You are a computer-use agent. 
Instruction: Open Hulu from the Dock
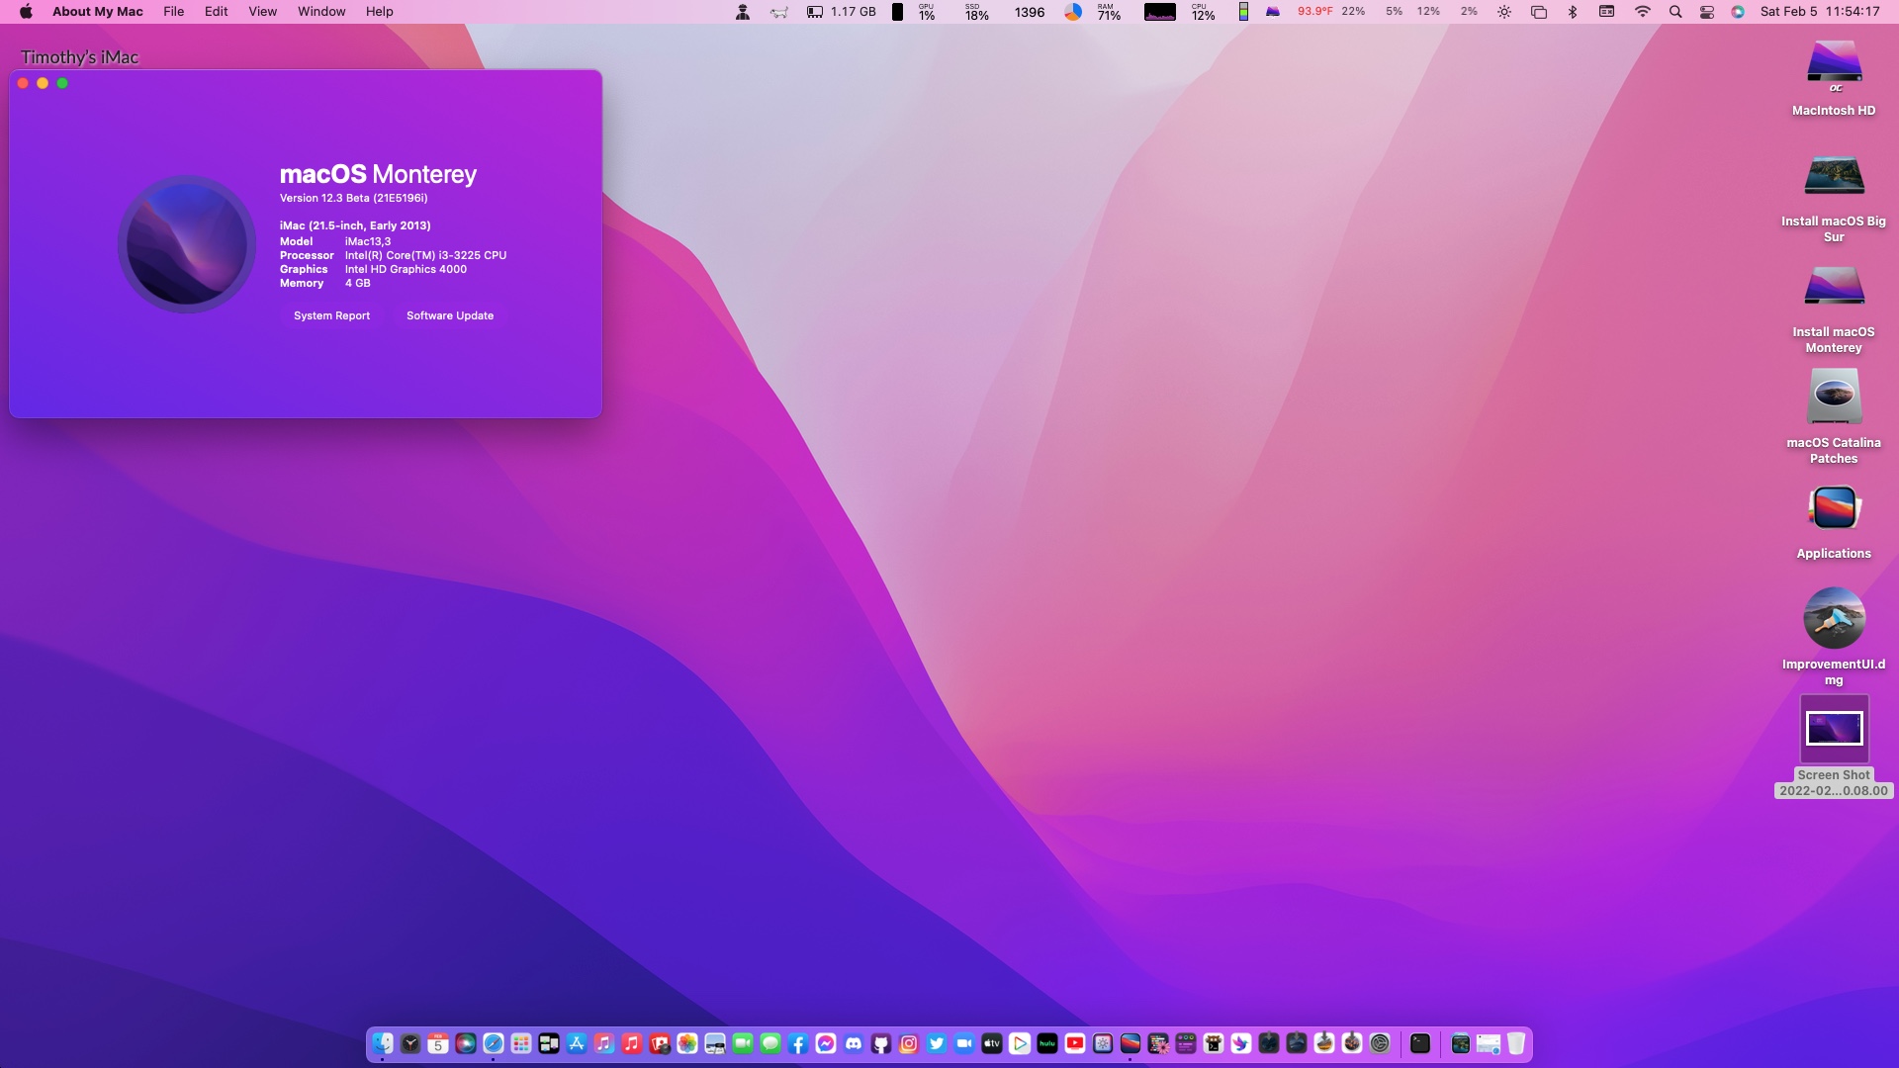[x=1047, y=1043]
